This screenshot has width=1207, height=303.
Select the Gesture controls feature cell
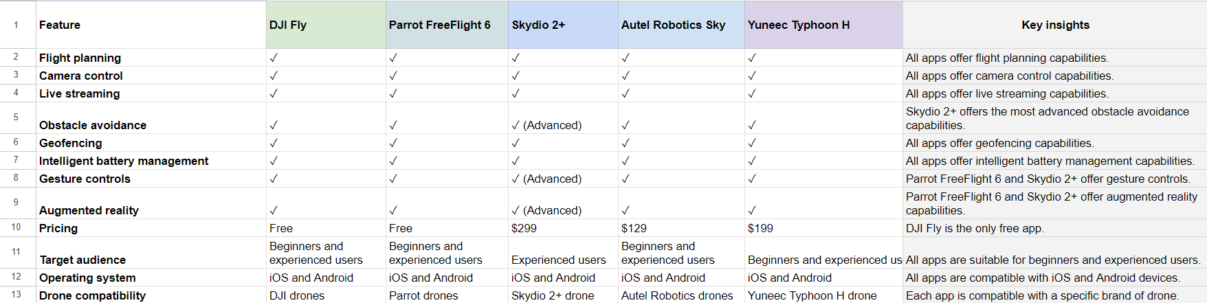tap(151, 179)
